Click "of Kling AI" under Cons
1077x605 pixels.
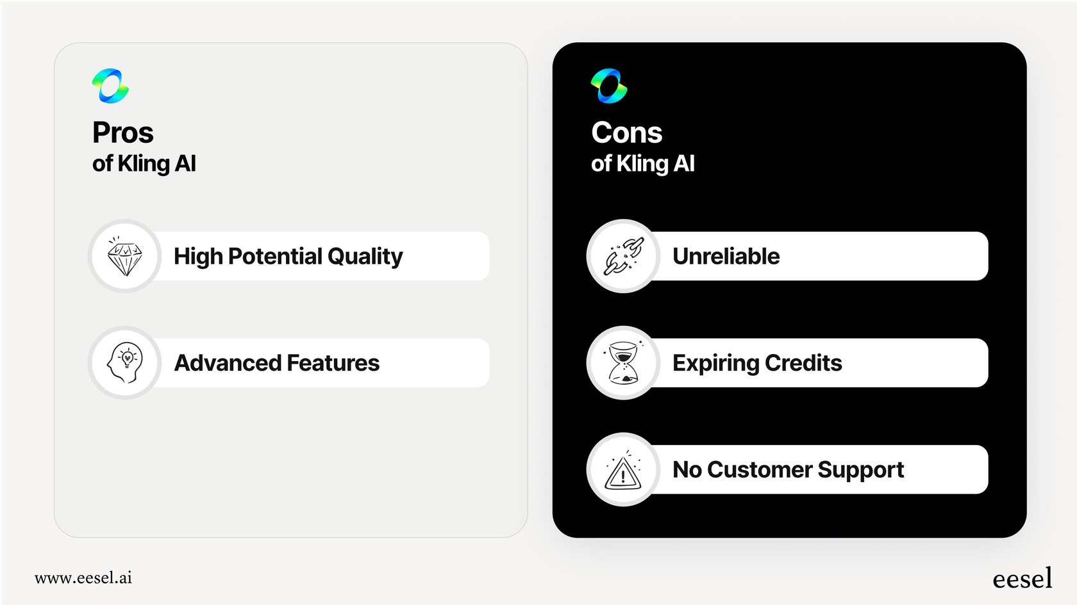(643, 164)
